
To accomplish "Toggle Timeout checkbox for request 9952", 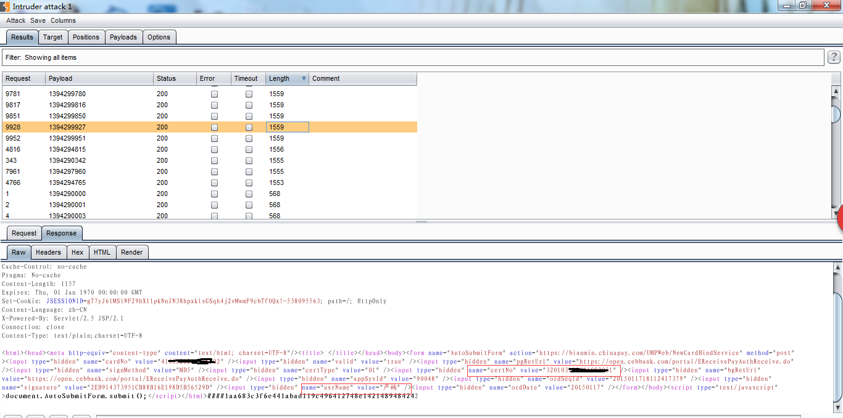I will 249,139.
